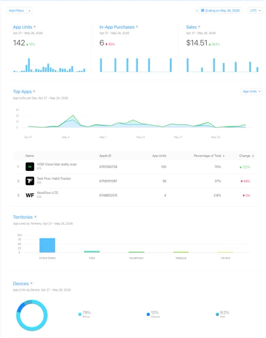This screenshot has width=266, height=338.
Task: Select the Name column header
Action: (29, 156)
